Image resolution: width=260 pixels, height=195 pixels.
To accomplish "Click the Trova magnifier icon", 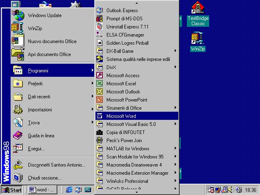I will point(18,123).
